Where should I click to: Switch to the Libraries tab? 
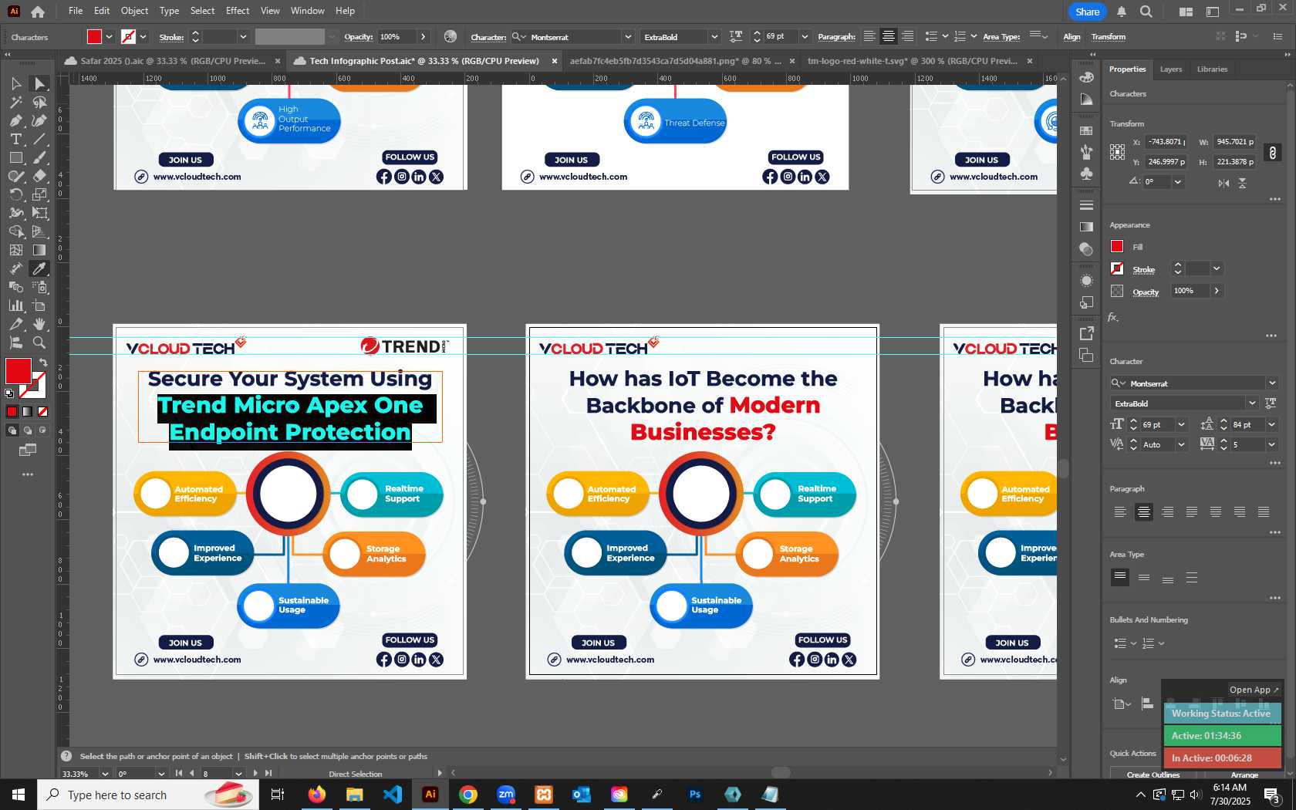click(1212, 69)
